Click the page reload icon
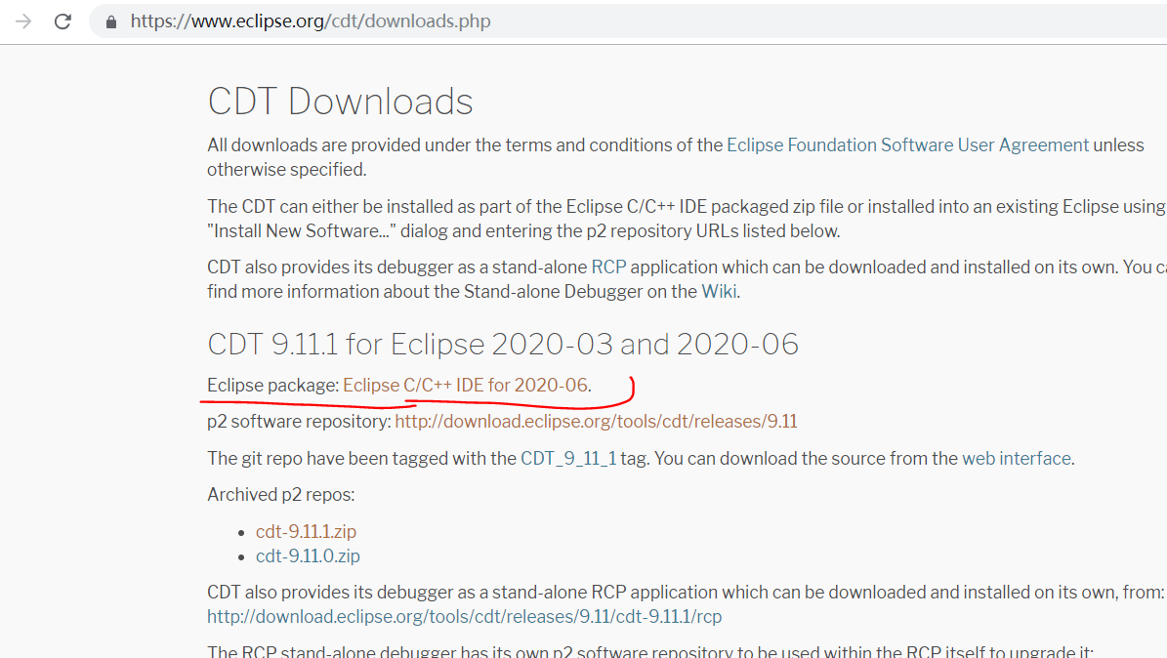 pyautogui.click(x=63, y=21)
